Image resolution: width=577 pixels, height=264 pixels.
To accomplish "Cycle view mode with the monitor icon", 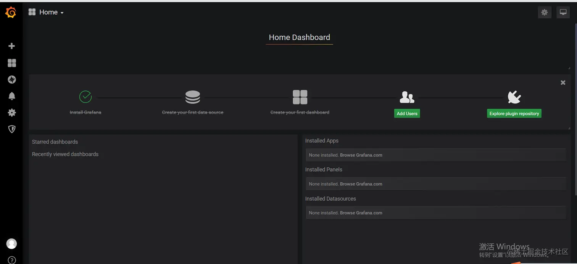I will (x=563, y=12).
